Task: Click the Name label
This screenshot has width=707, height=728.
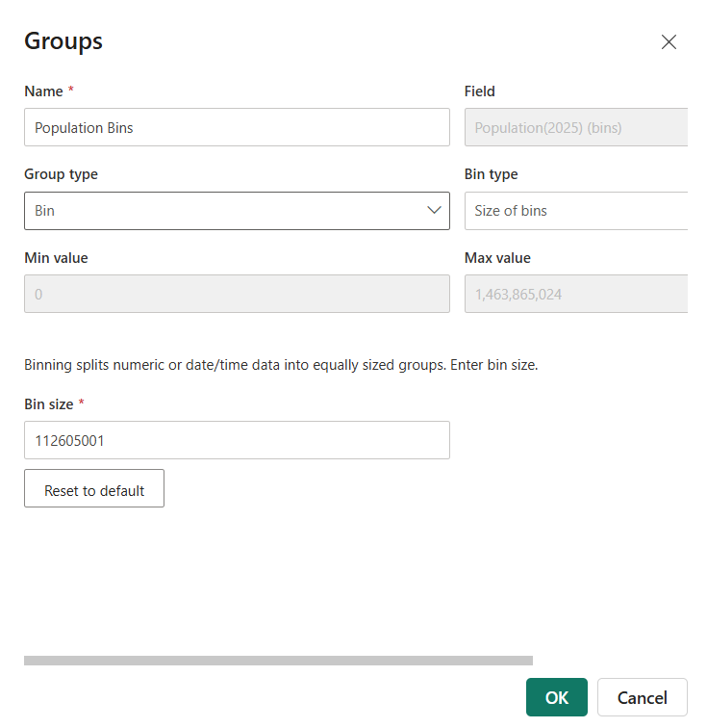Action: point(43,91)
